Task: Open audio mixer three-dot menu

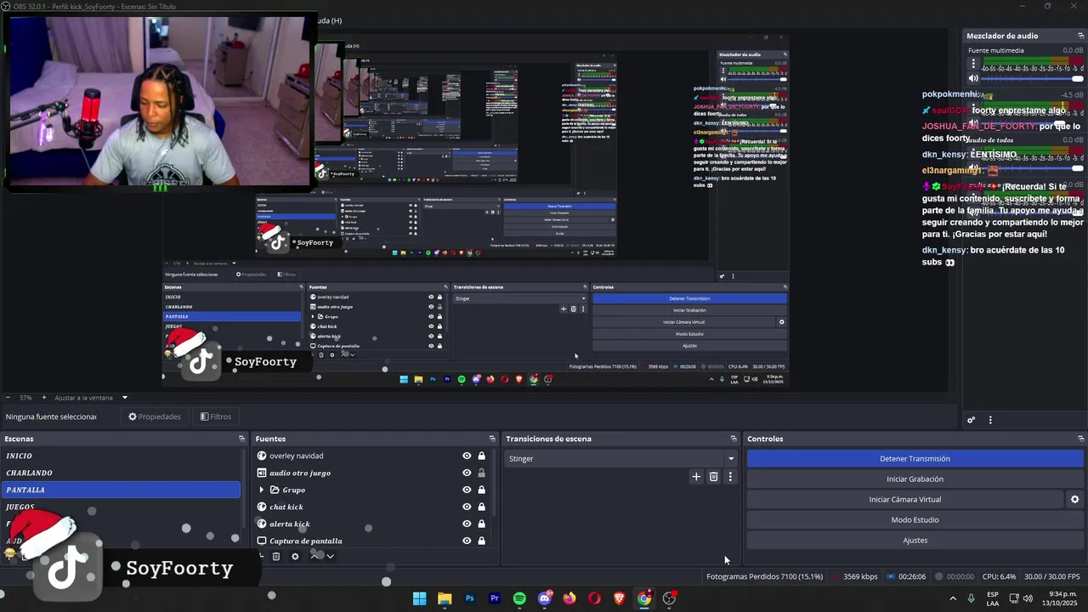Action: [x=989, y=420]
